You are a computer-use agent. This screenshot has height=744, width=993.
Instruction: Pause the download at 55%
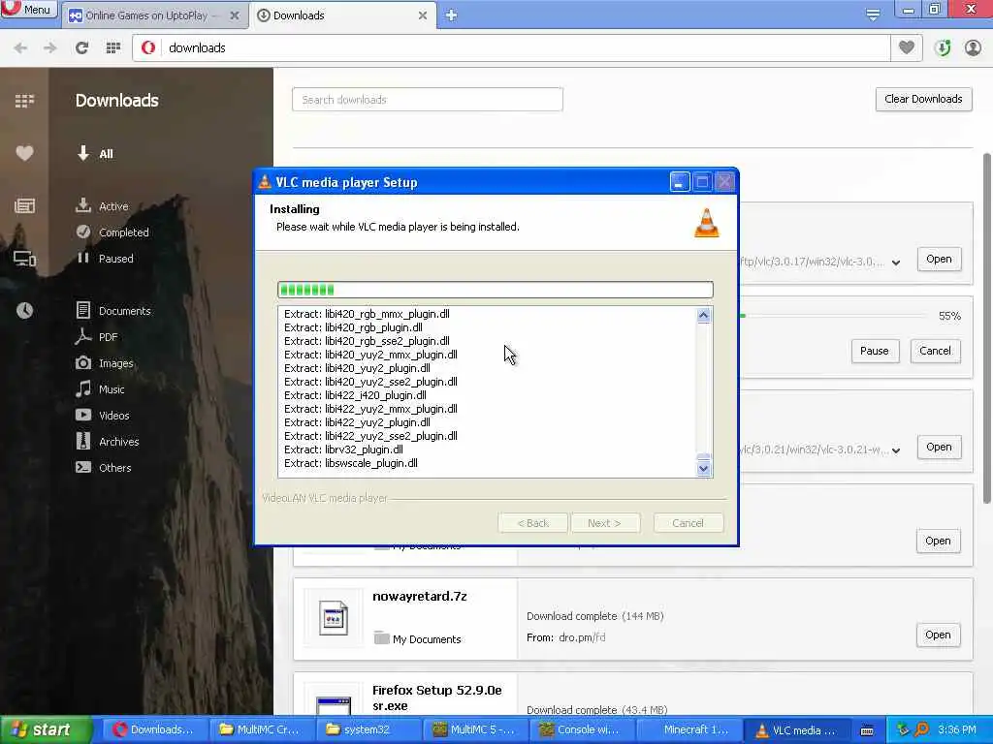[x=874, y=351]
